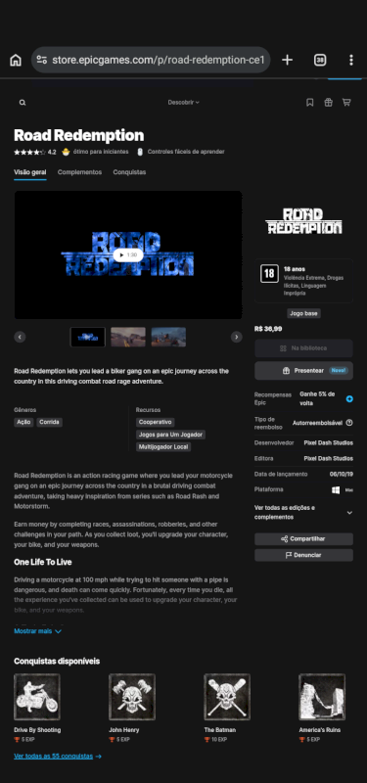This screenshot has width=367, height=783.
Task: Click the Na biblioteca button
Action: [303, 348]
